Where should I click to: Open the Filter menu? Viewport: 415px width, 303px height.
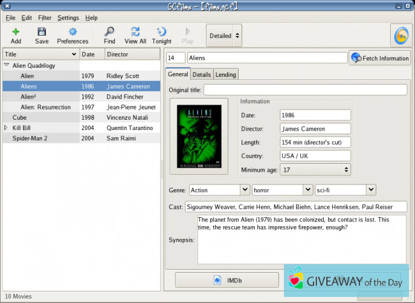point(45,18)
